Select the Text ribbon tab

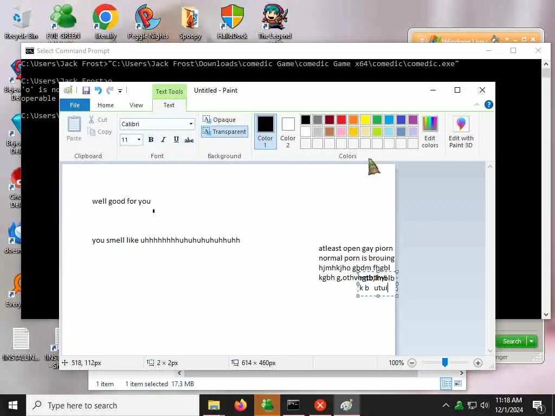click(169, 105)
